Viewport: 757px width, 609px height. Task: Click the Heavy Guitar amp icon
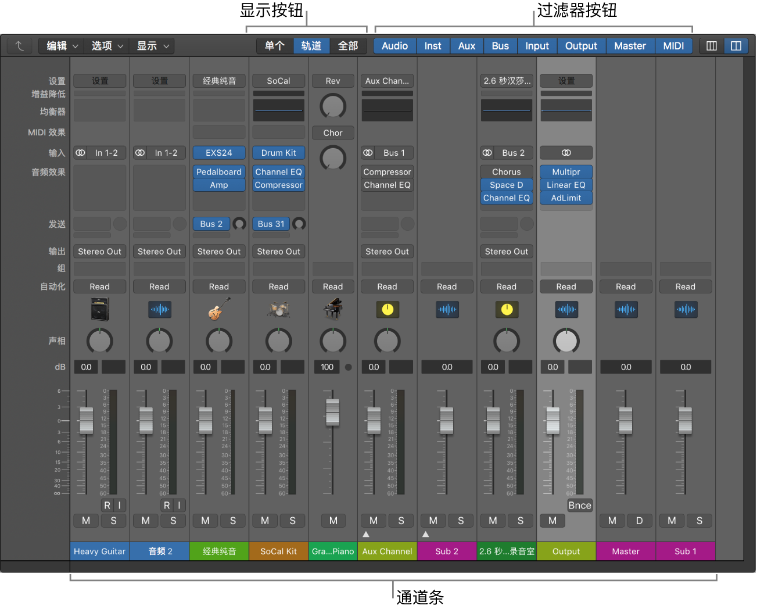[x=100, y=309]
